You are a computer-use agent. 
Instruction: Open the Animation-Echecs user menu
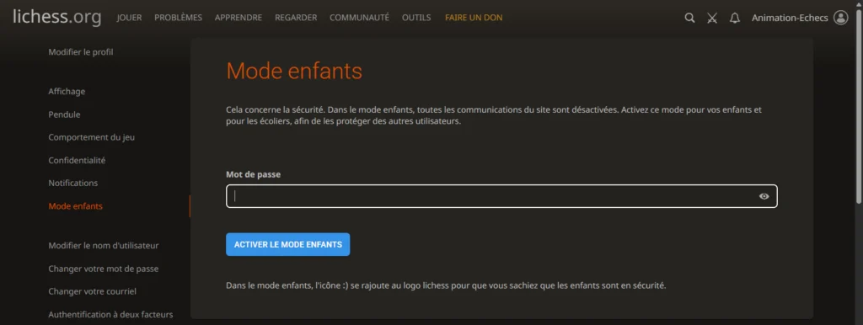790,19
